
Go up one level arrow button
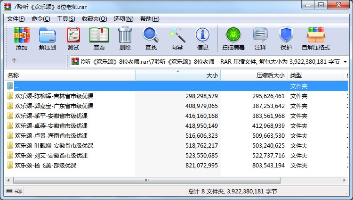tap(14, 60)
